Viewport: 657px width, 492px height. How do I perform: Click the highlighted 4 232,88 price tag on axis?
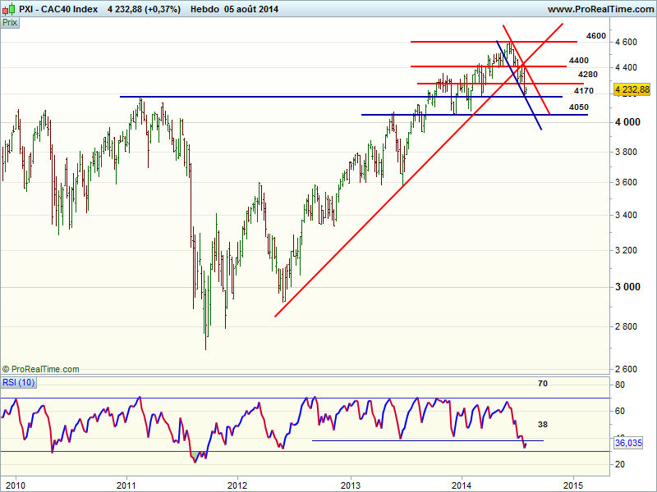632,89
